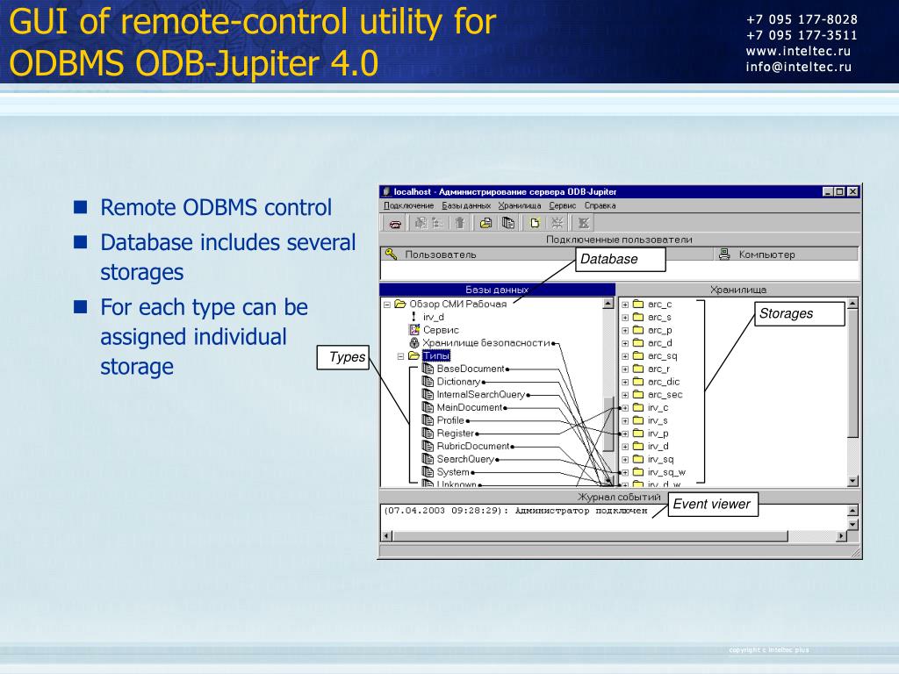Click the open folder icon of Обзор СМИ Рабочая
Viewport: 899px width, 674px height.
pyautogui.click(x=400, y=304)
